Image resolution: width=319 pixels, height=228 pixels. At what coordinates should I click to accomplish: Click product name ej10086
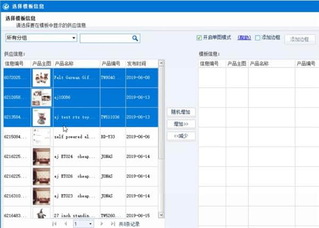pyautogui.click(x=62, y=97)
